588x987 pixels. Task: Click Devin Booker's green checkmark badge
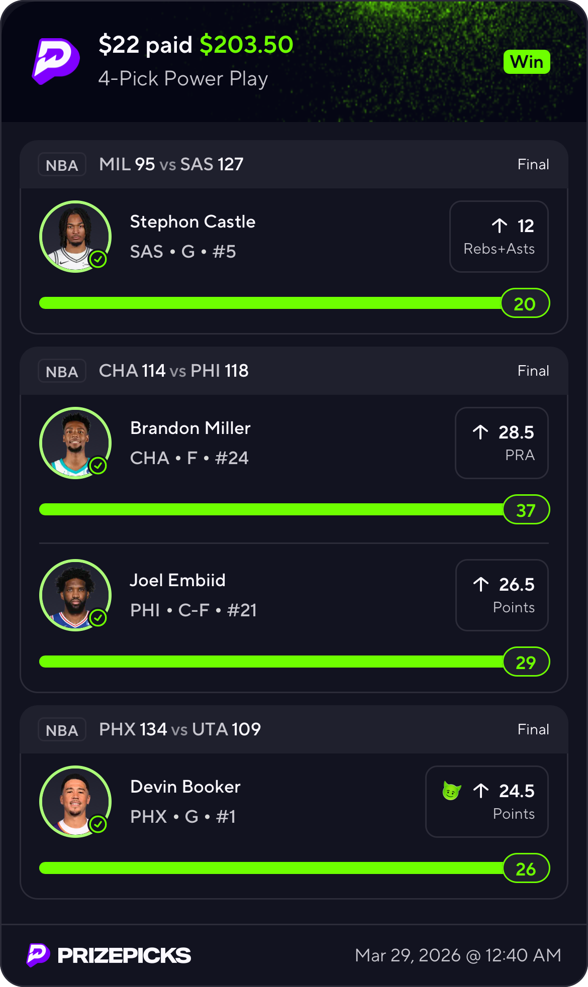point(98,824)
